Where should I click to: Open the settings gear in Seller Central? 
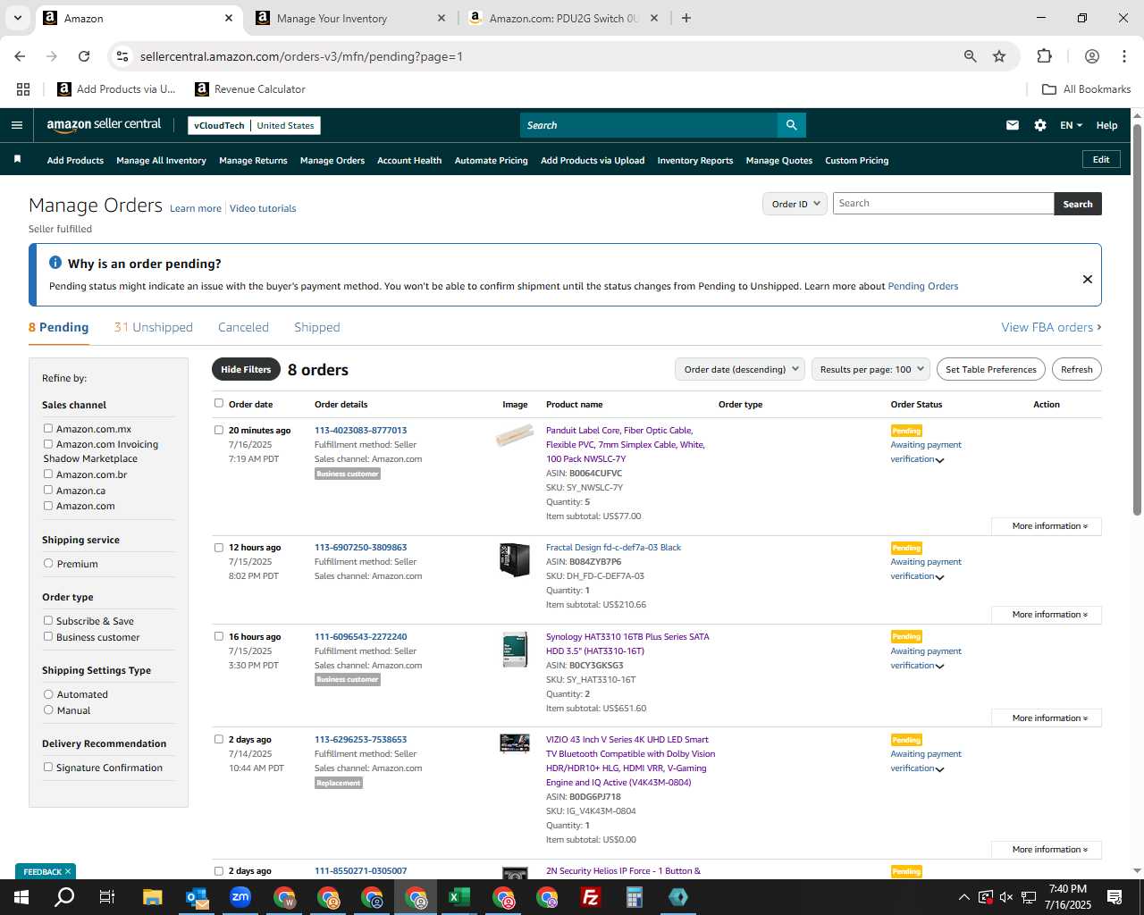[1040, 125]
